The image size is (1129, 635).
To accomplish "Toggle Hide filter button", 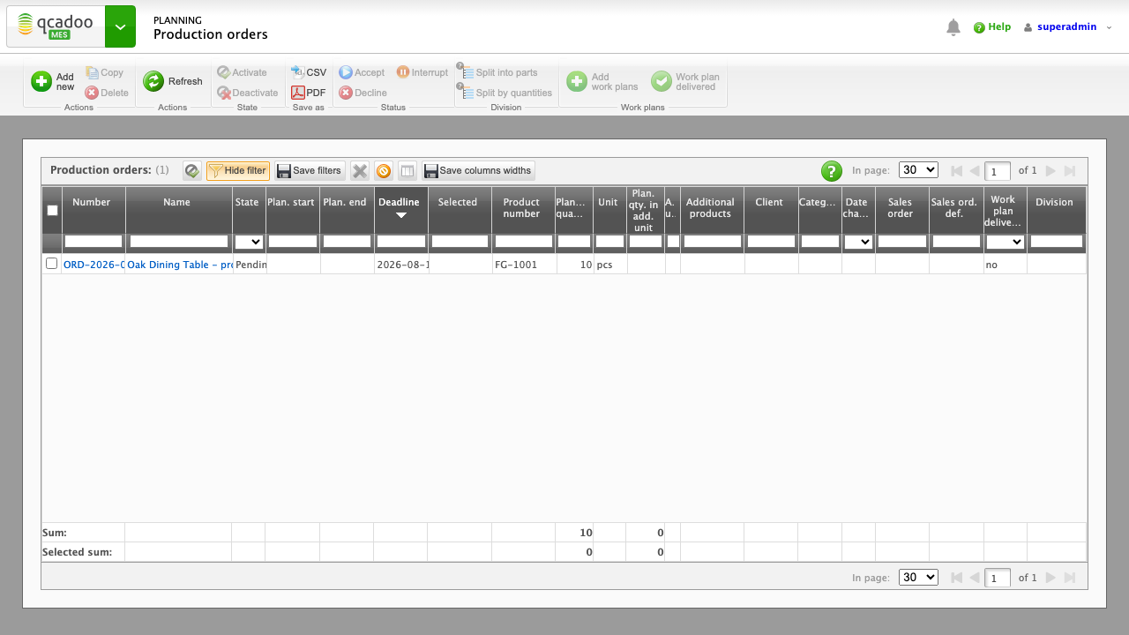I will coord(238,171).
